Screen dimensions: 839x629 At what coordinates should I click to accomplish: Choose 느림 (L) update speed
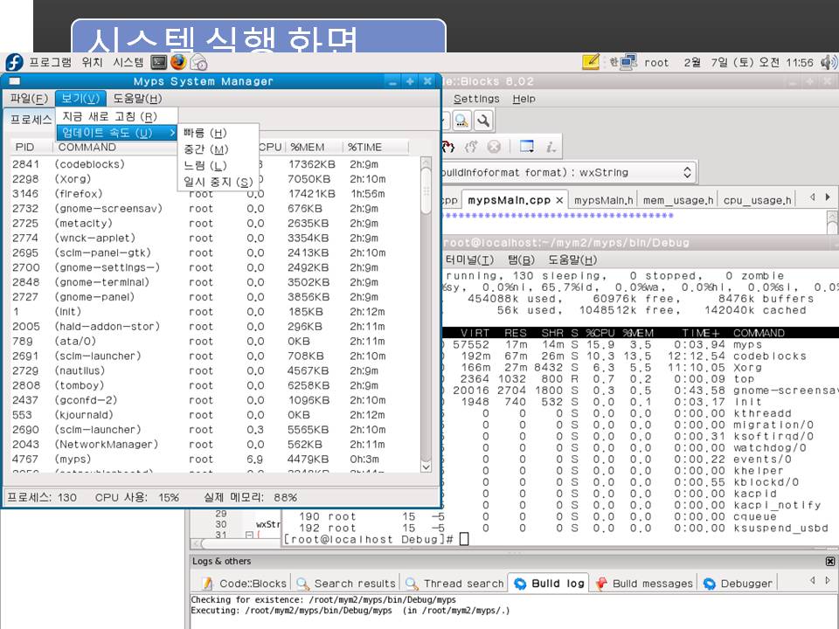218,166
